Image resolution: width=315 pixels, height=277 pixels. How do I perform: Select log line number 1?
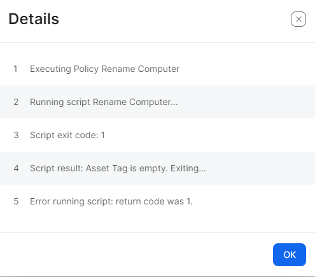coord(15,69)
